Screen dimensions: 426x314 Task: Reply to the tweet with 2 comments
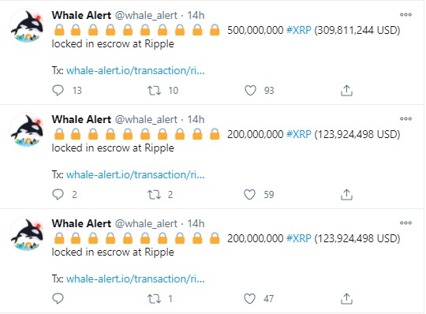point(58,195)
